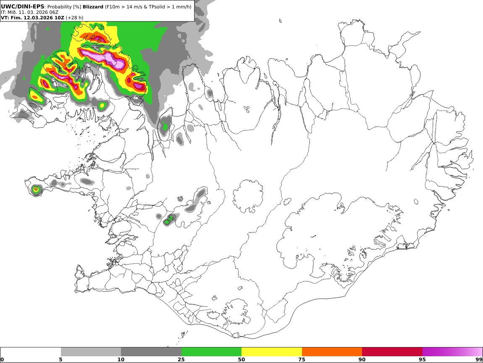The image size is (483, 363).
Task: Click the yellow 50-75% legend swatch
Action: 272,352
